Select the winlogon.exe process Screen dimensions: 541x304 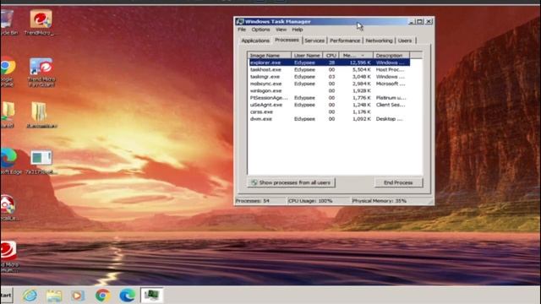(330, 90)
